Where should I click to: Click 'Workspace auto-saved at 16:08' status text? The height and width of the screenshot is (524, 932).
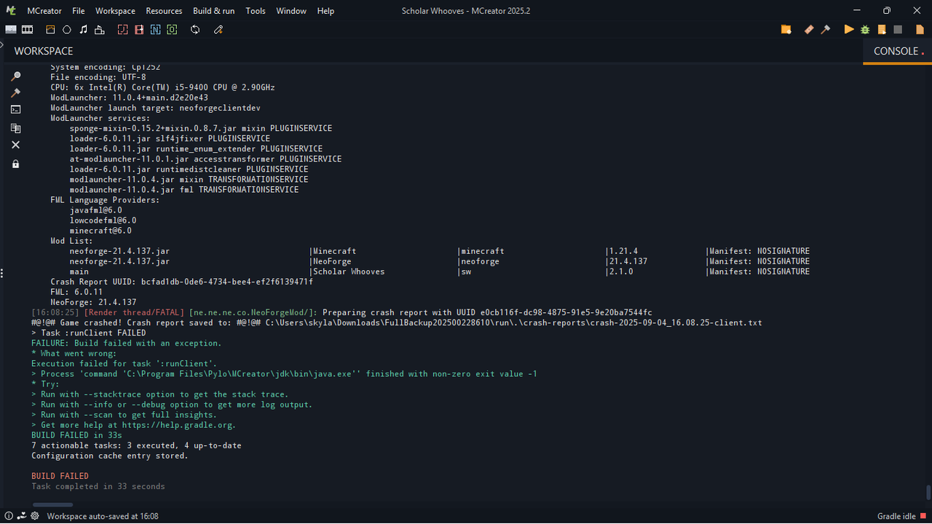coord(103,516)
